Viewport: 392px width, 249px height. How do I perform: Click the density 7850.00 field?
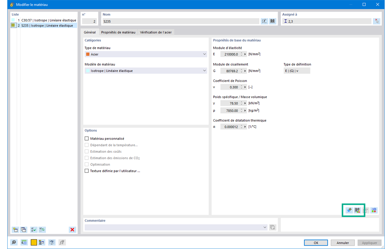pyautogui.click(x=230, y=110)
